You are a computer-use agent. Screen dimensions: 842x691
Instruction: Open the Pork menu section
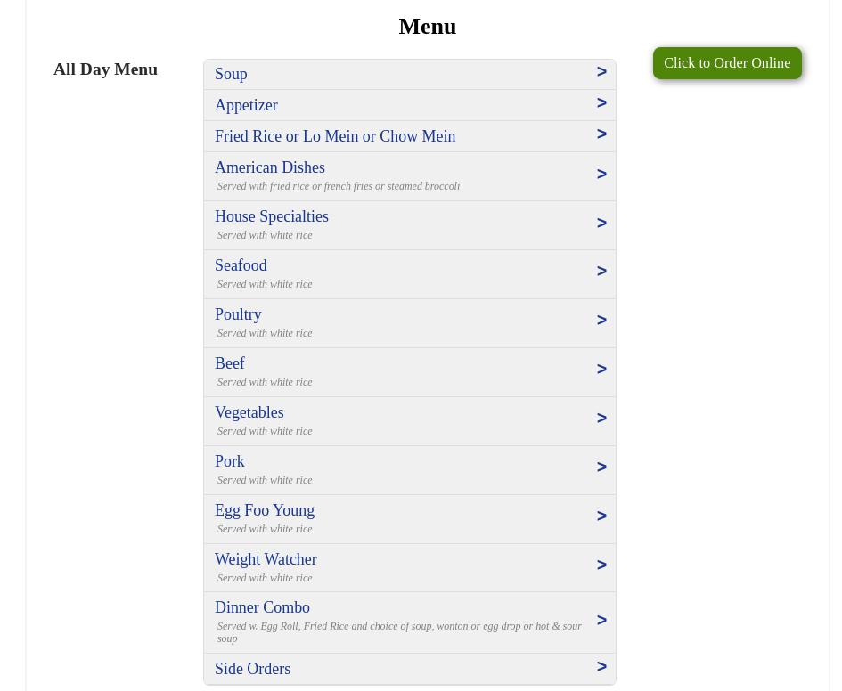point(230,461)
